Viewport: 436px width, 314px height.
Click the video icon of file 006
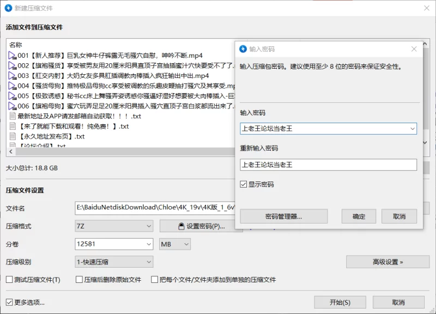[x=12, y=106]
